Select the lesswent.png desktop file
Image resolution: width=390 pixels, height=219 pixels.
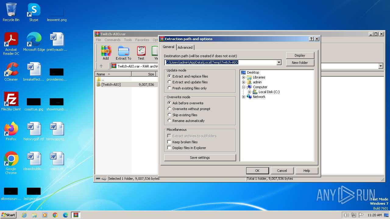(57, 15)
